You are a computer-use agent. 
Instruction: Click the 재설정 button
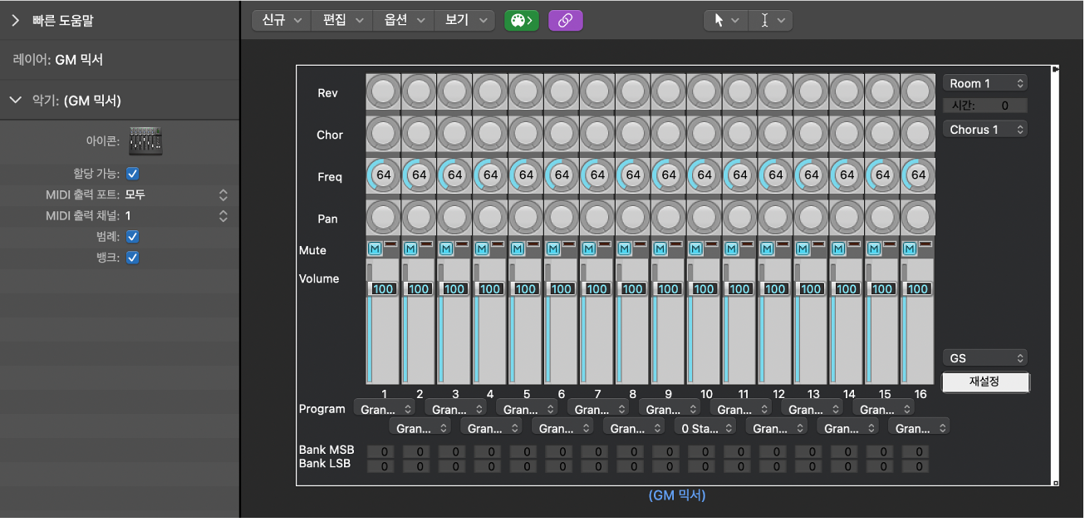985,382
